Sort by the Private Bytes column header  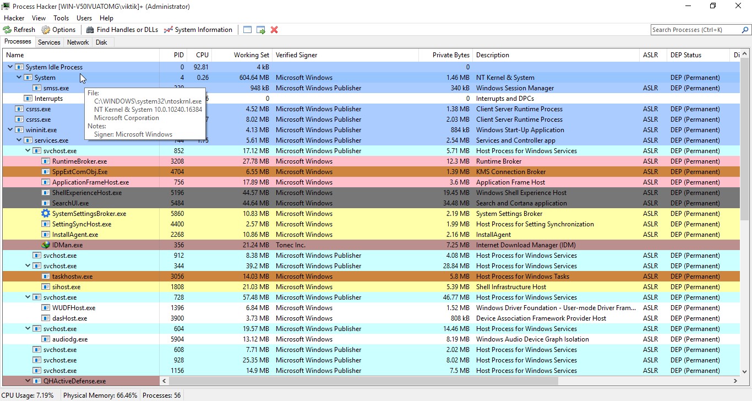pyautogui.click(x=450, y=55)
